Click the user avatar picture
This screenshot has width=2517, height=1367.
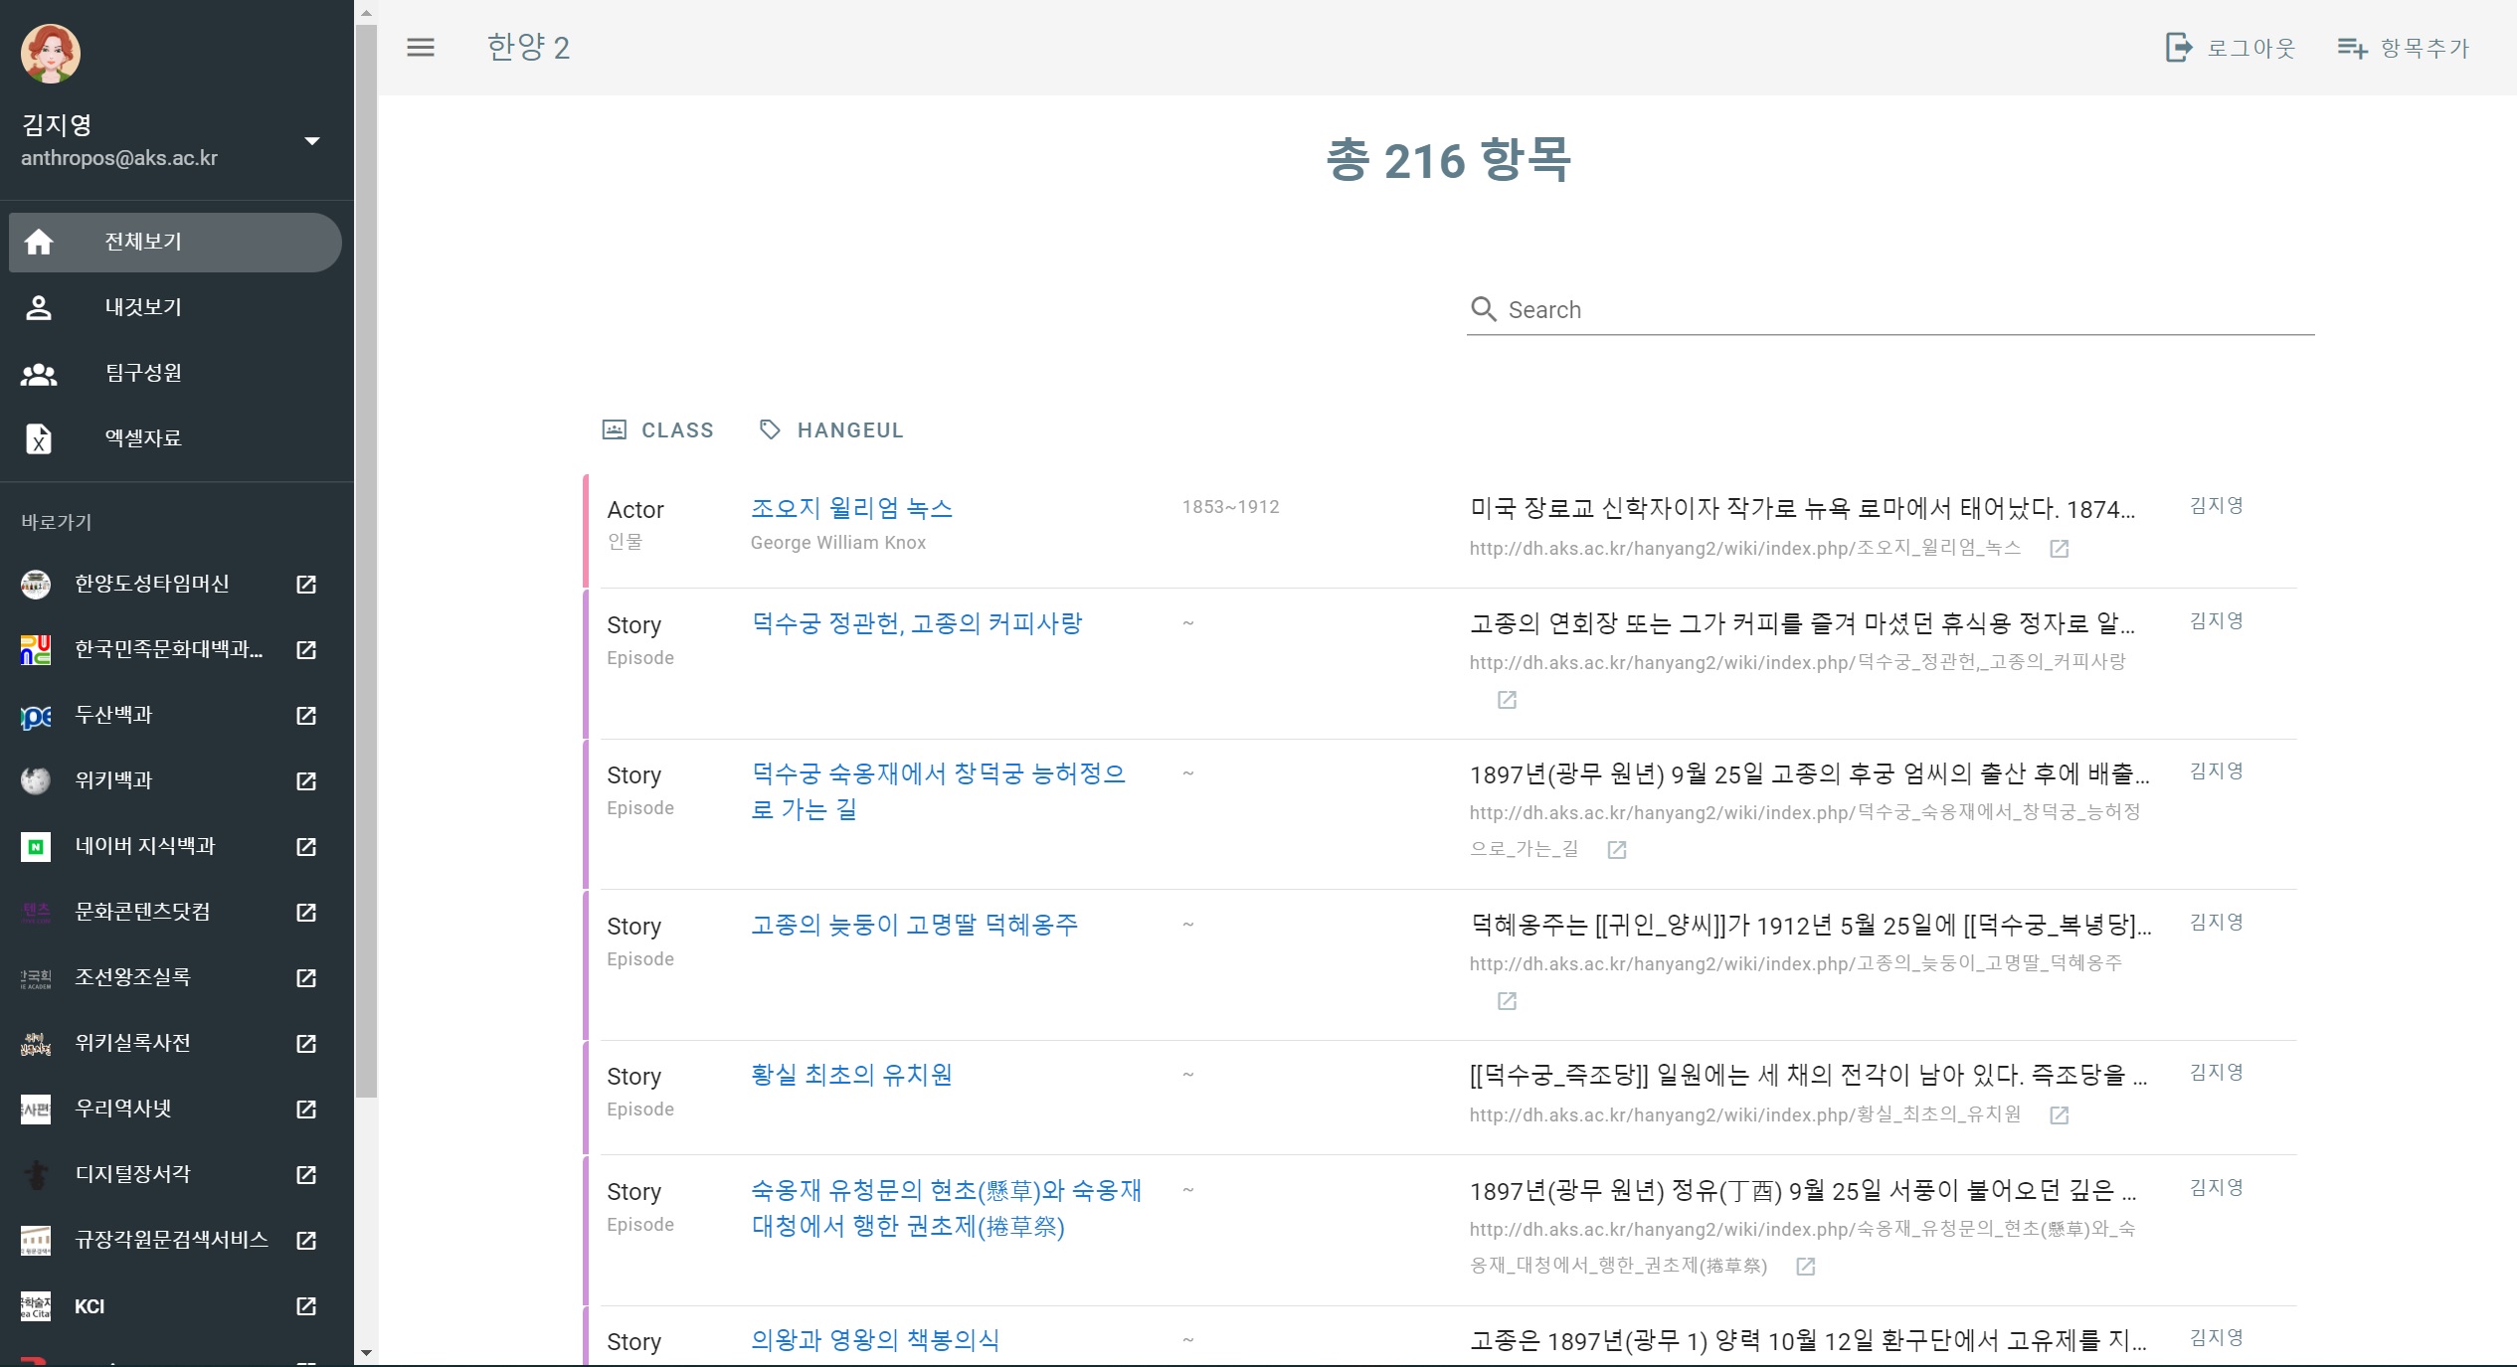(x=51, y=54)
